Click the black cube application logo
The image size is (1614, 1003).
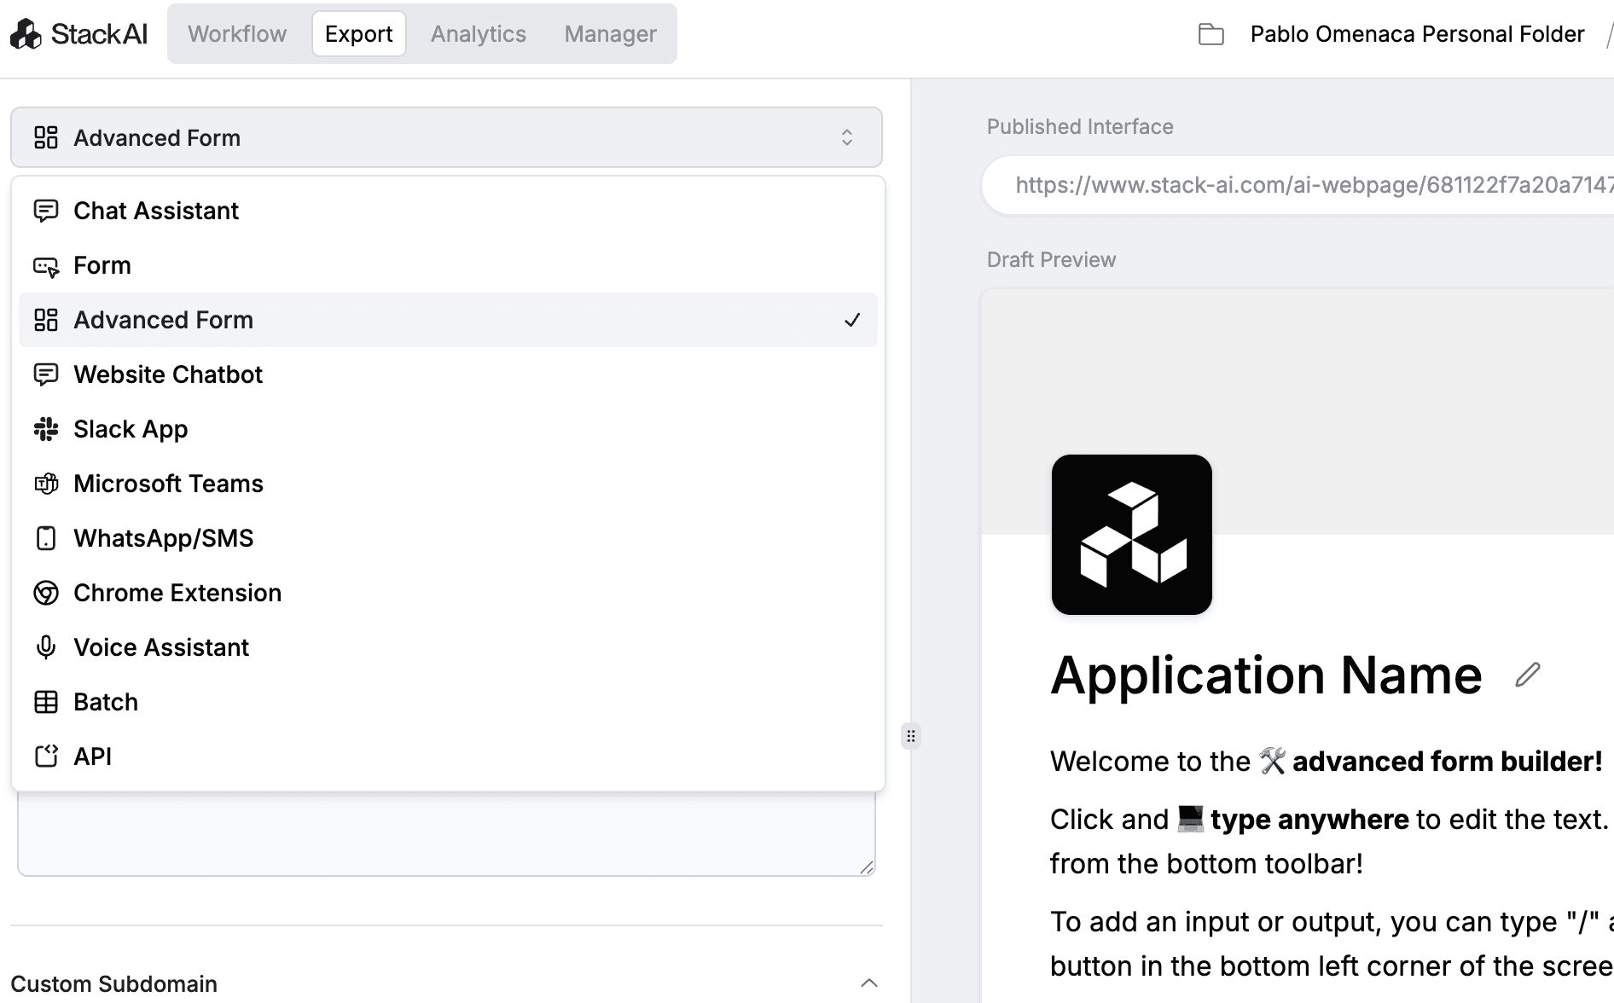click(x=1131, y=535)
